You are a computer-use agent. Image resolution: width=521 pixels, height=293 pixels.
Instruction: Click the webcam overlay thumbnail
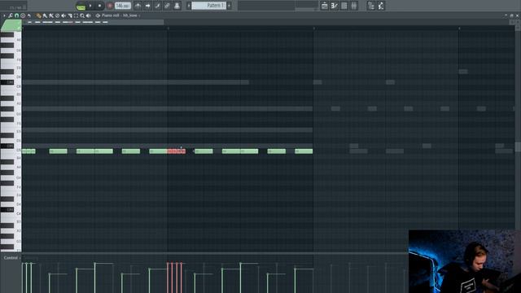tap(465, 261)
